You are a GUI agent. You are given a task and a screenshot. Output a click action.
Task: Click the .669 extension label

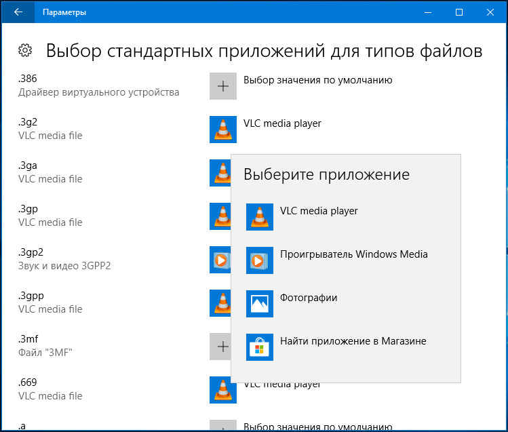[28, 382]
